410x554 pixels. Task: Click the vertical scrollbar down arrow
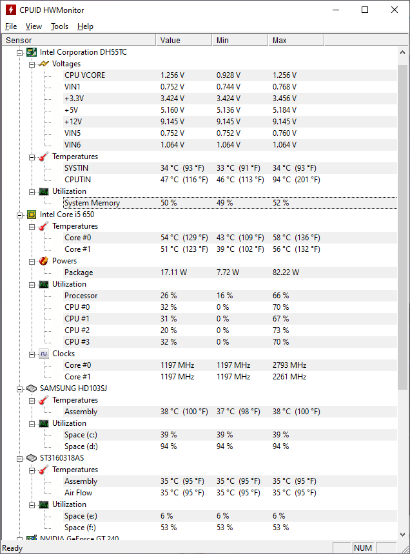(403, 535)
